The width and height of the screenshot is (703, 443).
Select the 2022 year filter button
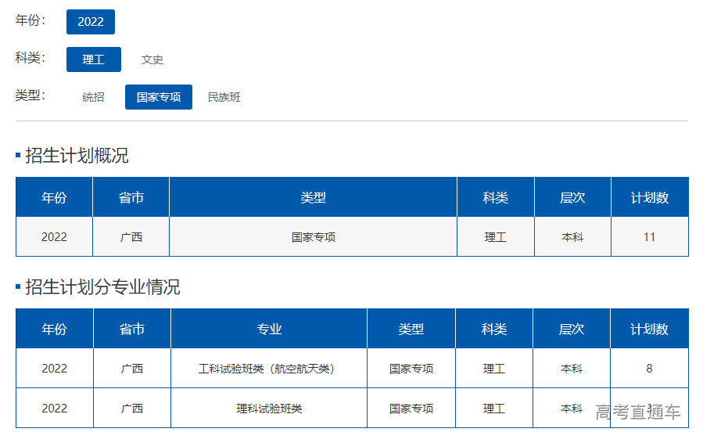pyautogui.click(x=91, y=22)
